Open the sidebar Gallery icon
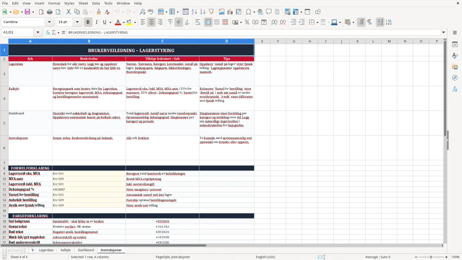462x260 pixels. coord(455,67)
